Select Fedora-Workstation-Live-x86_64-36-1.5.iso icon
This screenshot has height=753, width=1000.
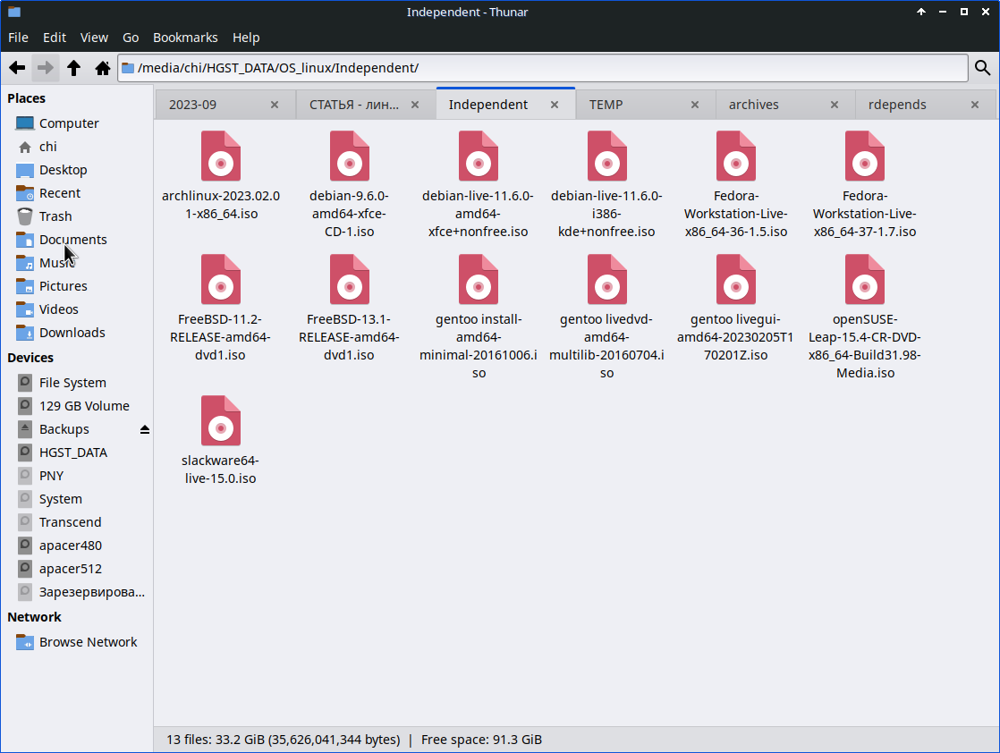pyautogui.click(x=736, y=157)
